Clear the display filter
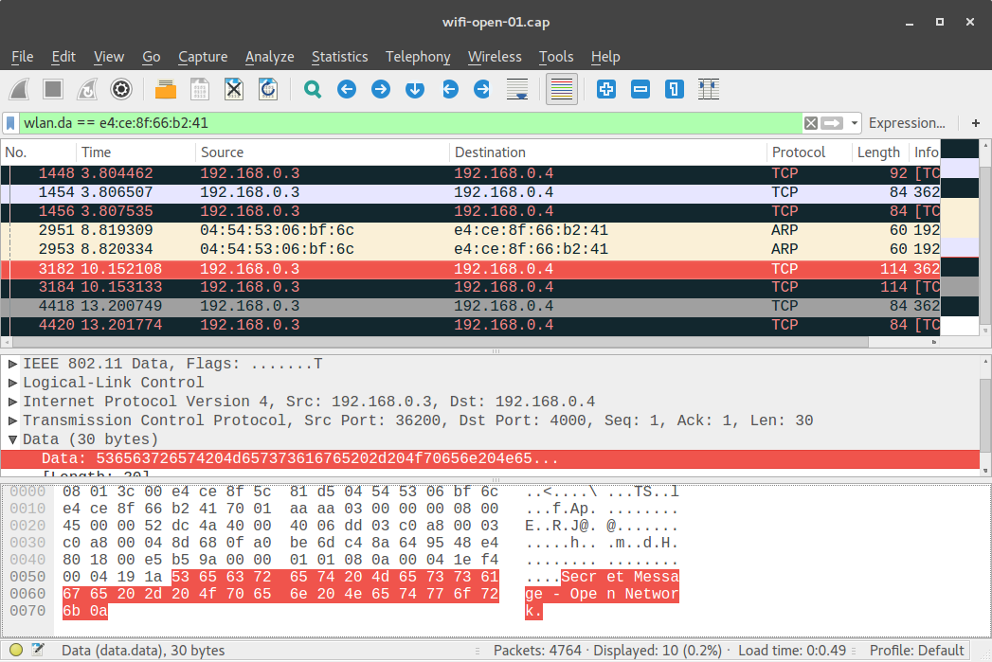 pos(811,123)
